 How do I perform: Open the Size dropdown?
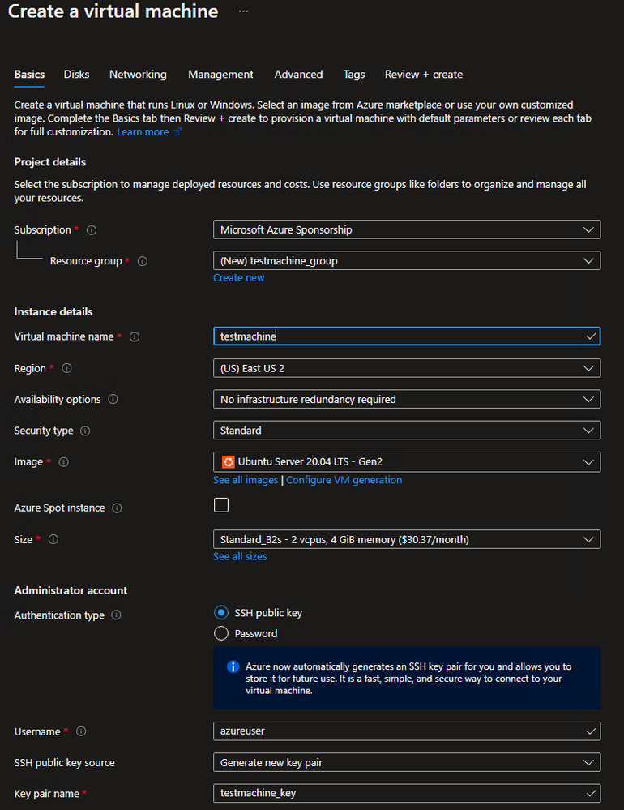407,539
